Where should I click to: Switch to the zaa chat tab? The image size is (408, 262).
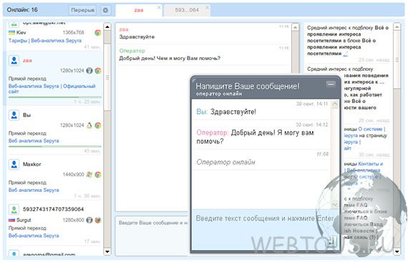[138, 10]
